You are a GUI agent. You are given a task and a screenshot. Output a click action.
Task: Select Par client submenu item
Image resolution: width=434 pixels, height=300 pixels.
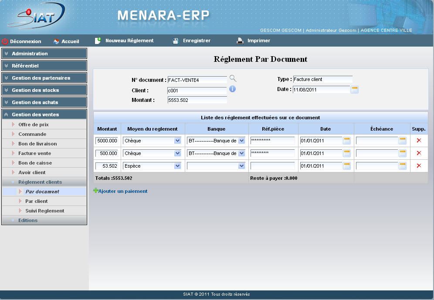click(44, 201)
